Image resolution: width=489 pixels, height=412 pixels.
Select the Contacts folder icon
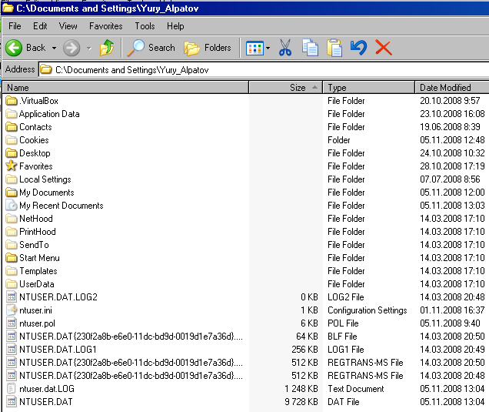(12, 127)
